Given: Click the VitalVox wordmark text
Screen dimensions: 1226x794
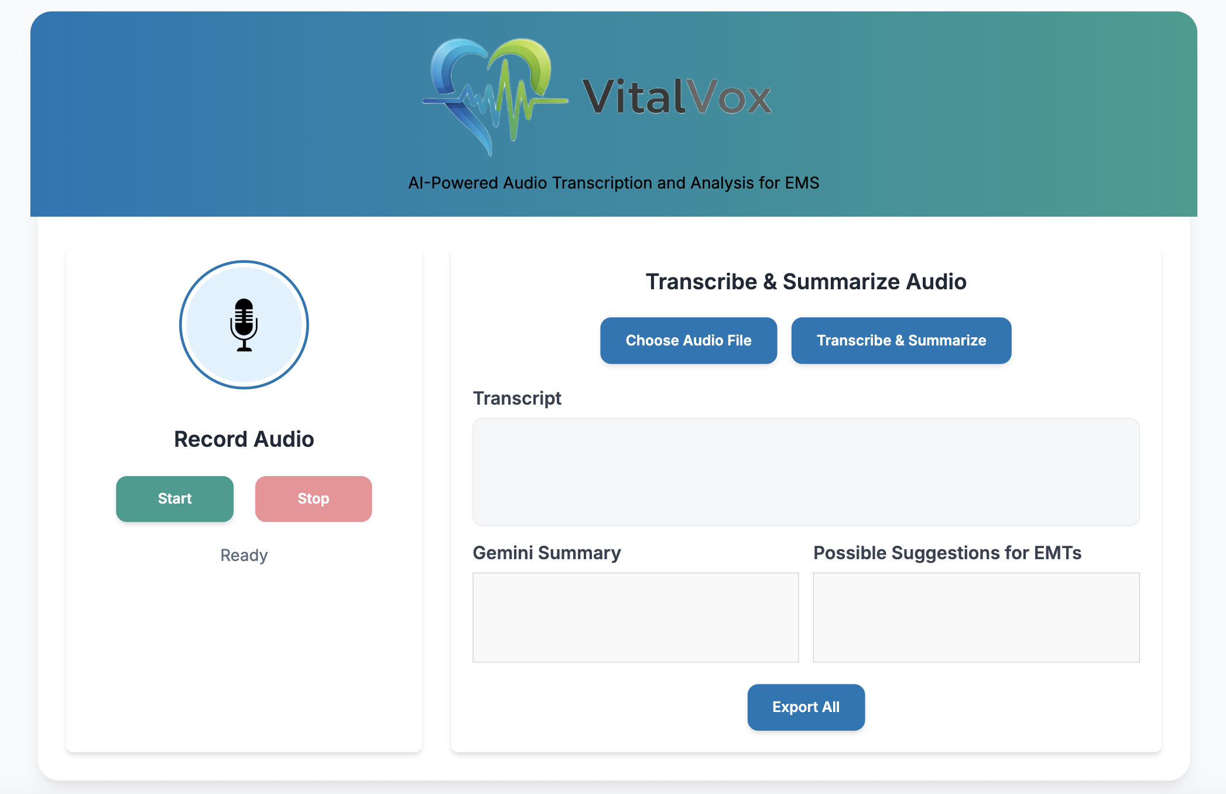Looking at the screenshot, I should (677, 97).
